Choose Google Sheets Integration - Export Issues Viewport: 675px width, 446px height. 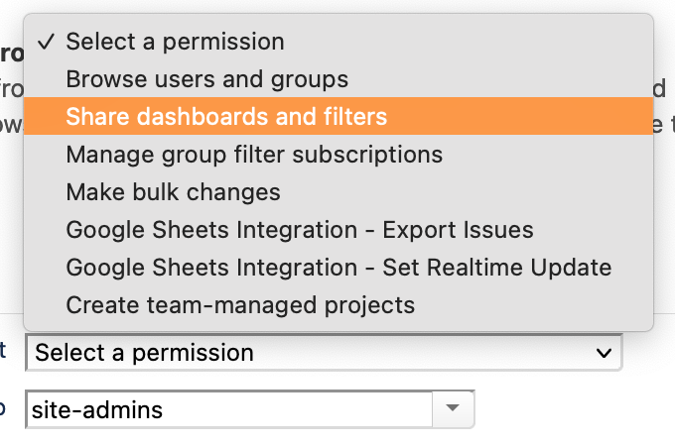tap(300, 230)
